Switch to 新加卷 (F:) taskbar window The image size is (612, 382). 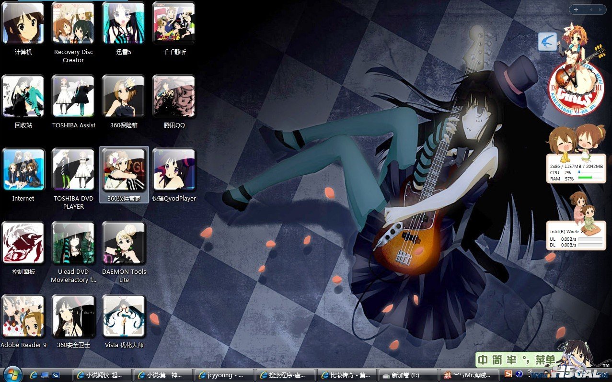pos(408,375)
